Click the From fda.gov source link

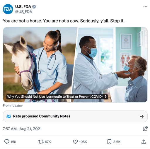[13, 106]
